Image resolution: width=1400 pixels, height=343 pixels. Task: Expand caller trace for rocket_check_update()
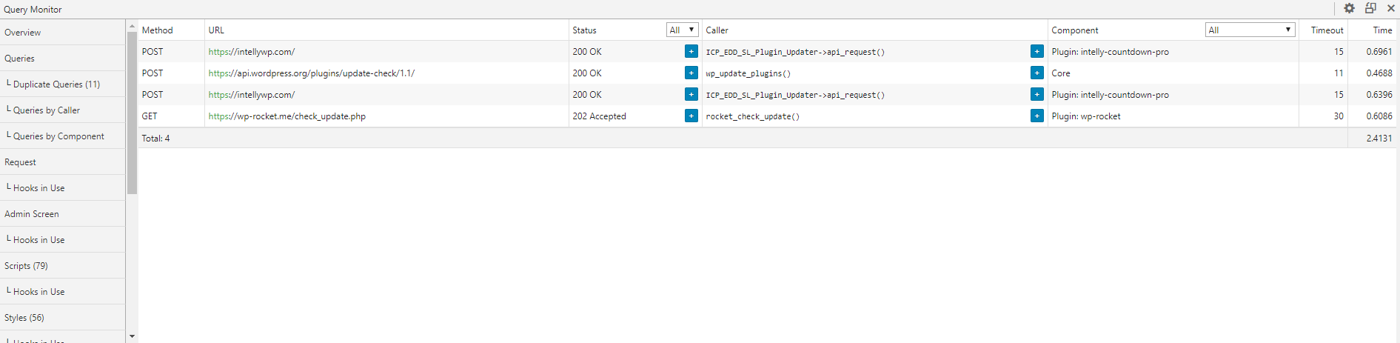click(1036, 116)
